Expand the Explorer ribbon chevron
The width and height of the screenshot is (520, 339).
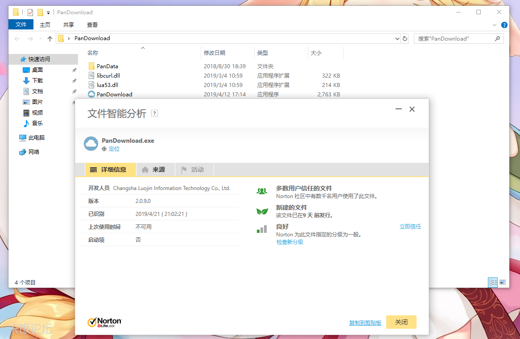point(495,25)
